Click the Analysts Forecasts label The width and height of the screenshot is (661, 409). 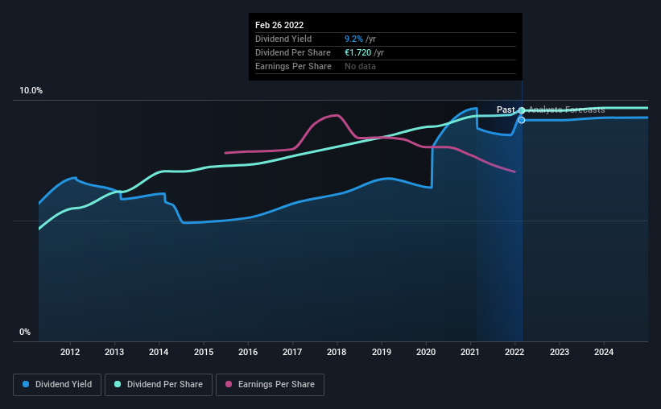pyautogui.click(x=567, y=109)
